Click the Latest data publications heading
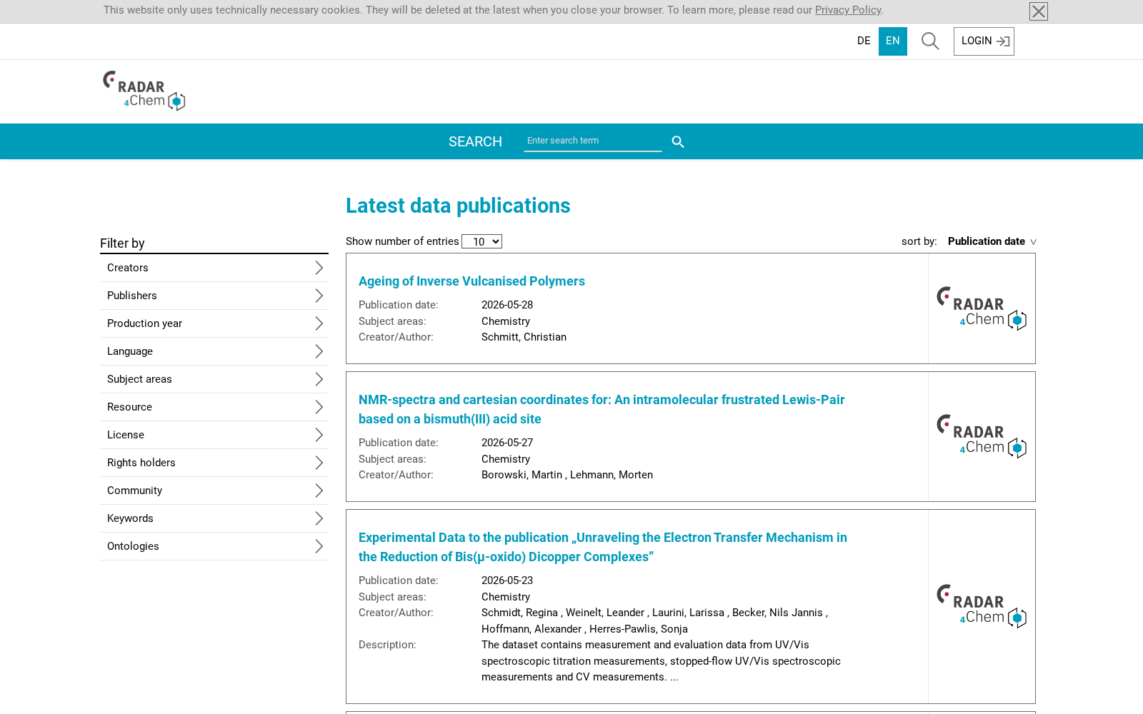The height and width of the screenshot is (714, 1143). [458, 206]
